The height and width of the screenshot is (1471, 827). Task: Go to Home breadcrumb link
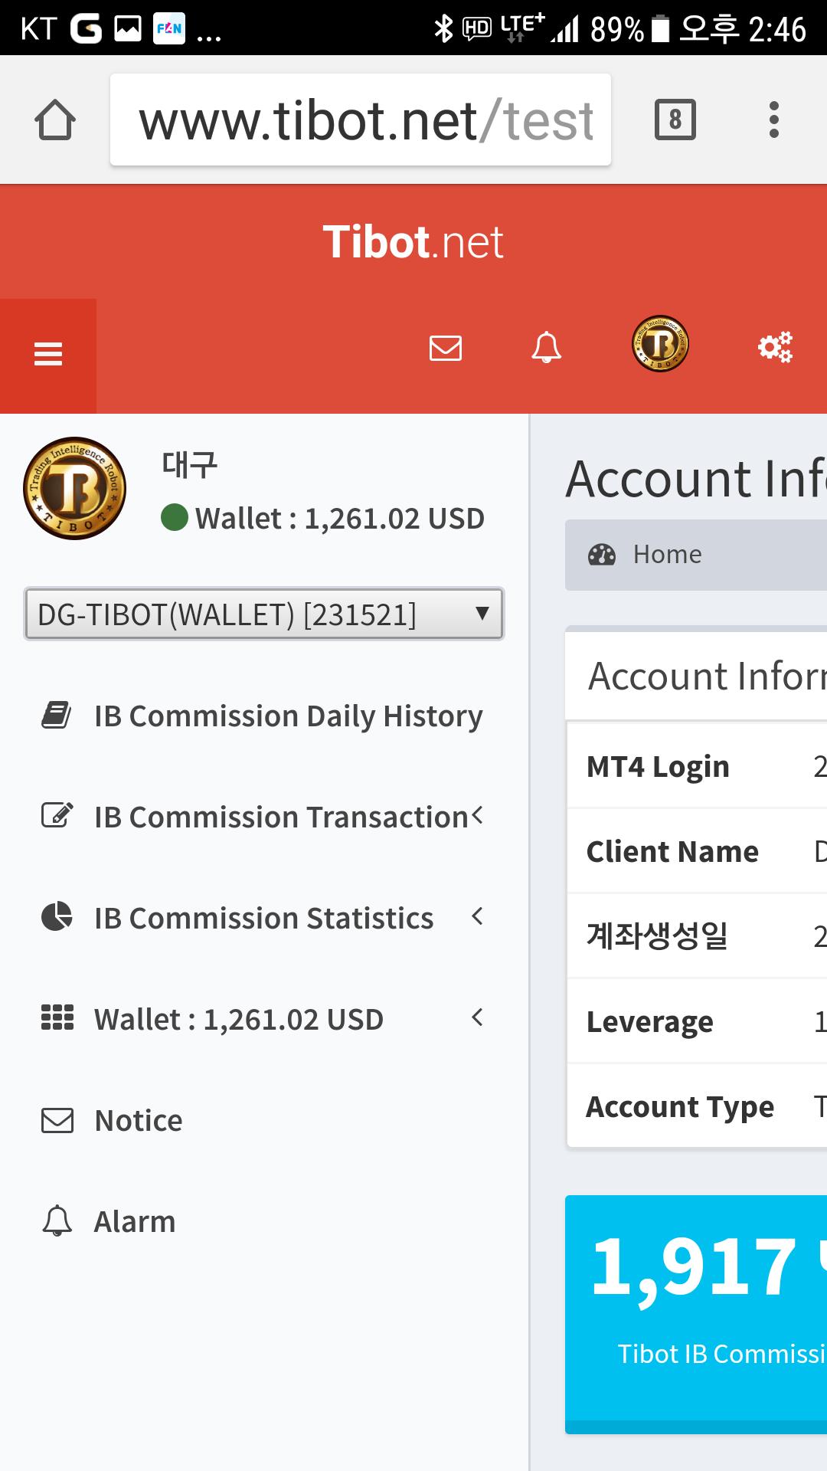667,555
